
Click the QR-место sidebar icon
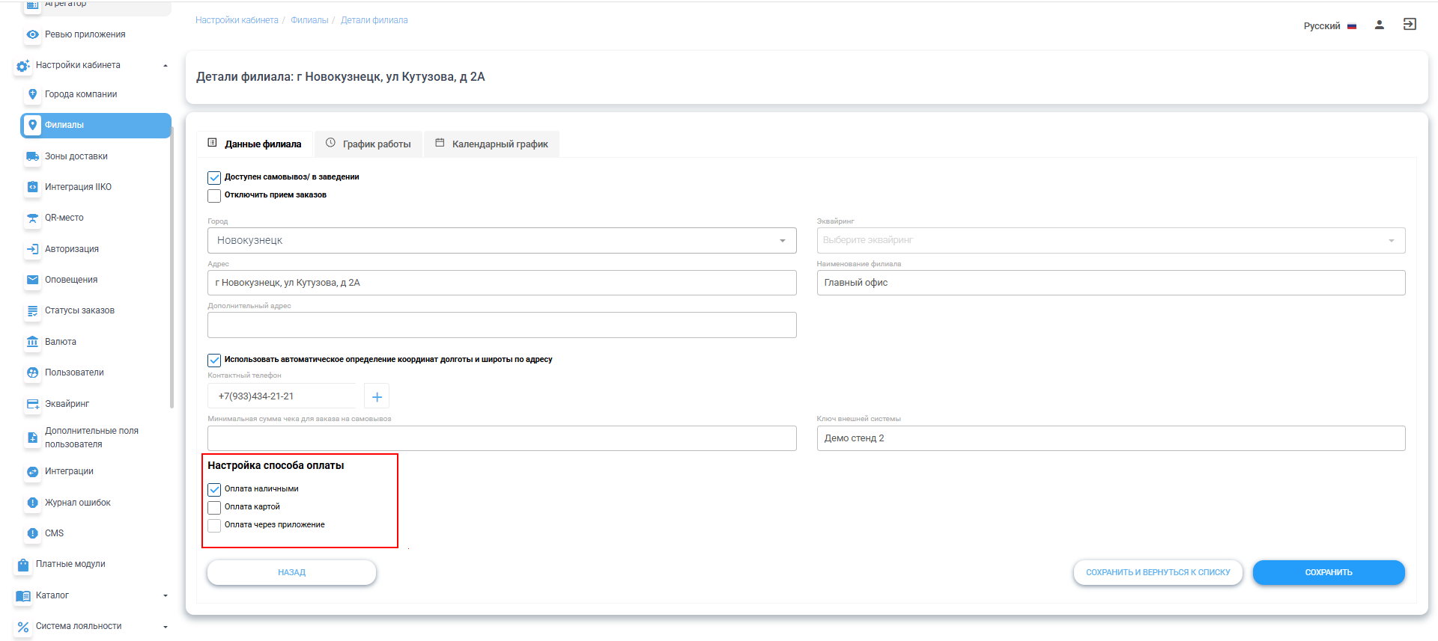(x=32, y=218)
